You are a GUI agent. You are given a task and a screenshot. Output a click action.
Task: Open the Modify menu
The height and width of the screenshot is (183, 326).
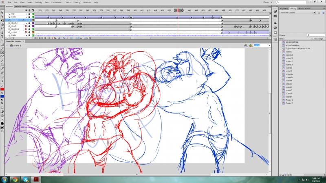point(38,2)
